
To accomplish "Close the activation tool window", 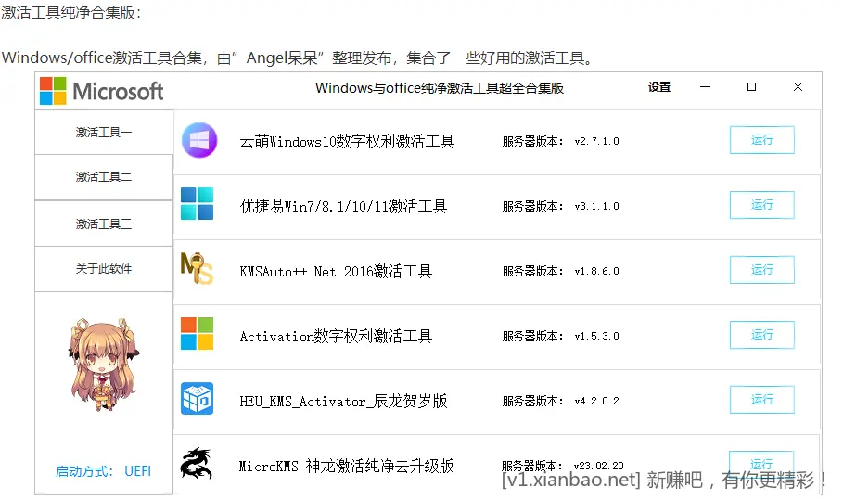I will point(798,87).
